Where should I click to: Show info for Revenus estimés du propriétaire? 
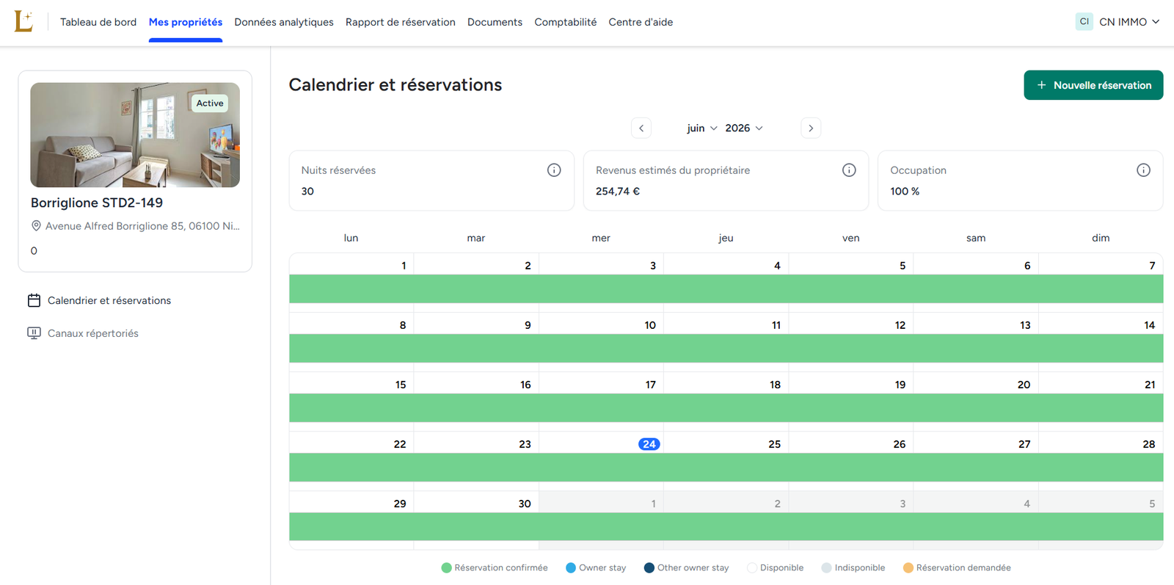(849, 170)
